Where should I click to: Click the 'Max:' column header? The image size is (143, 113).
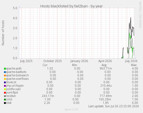(134, 65)
